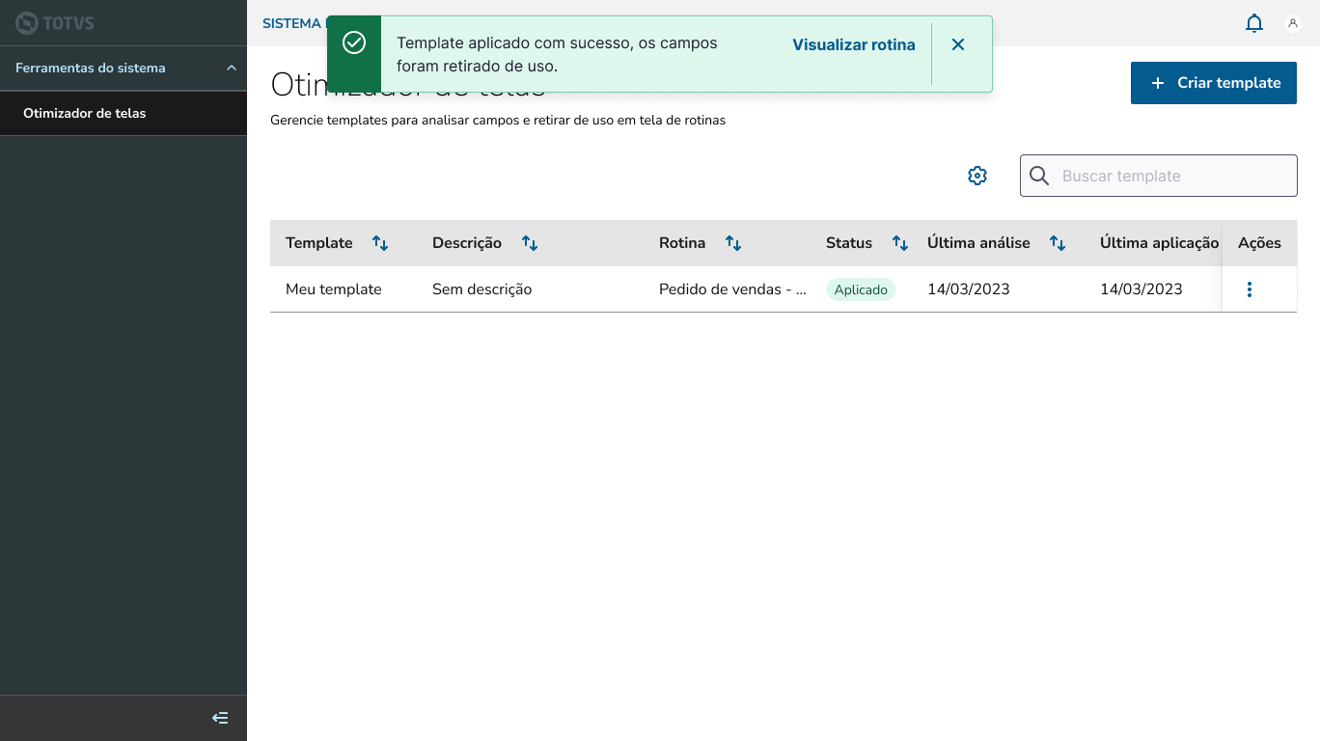
Task: Click the Última aplicação date 14/03/2023
Action: pos(1141,289)
